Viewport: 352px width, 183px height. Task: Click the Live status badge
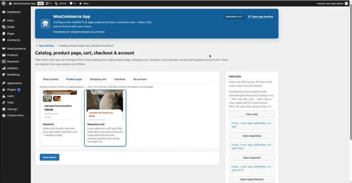[41, 3]
